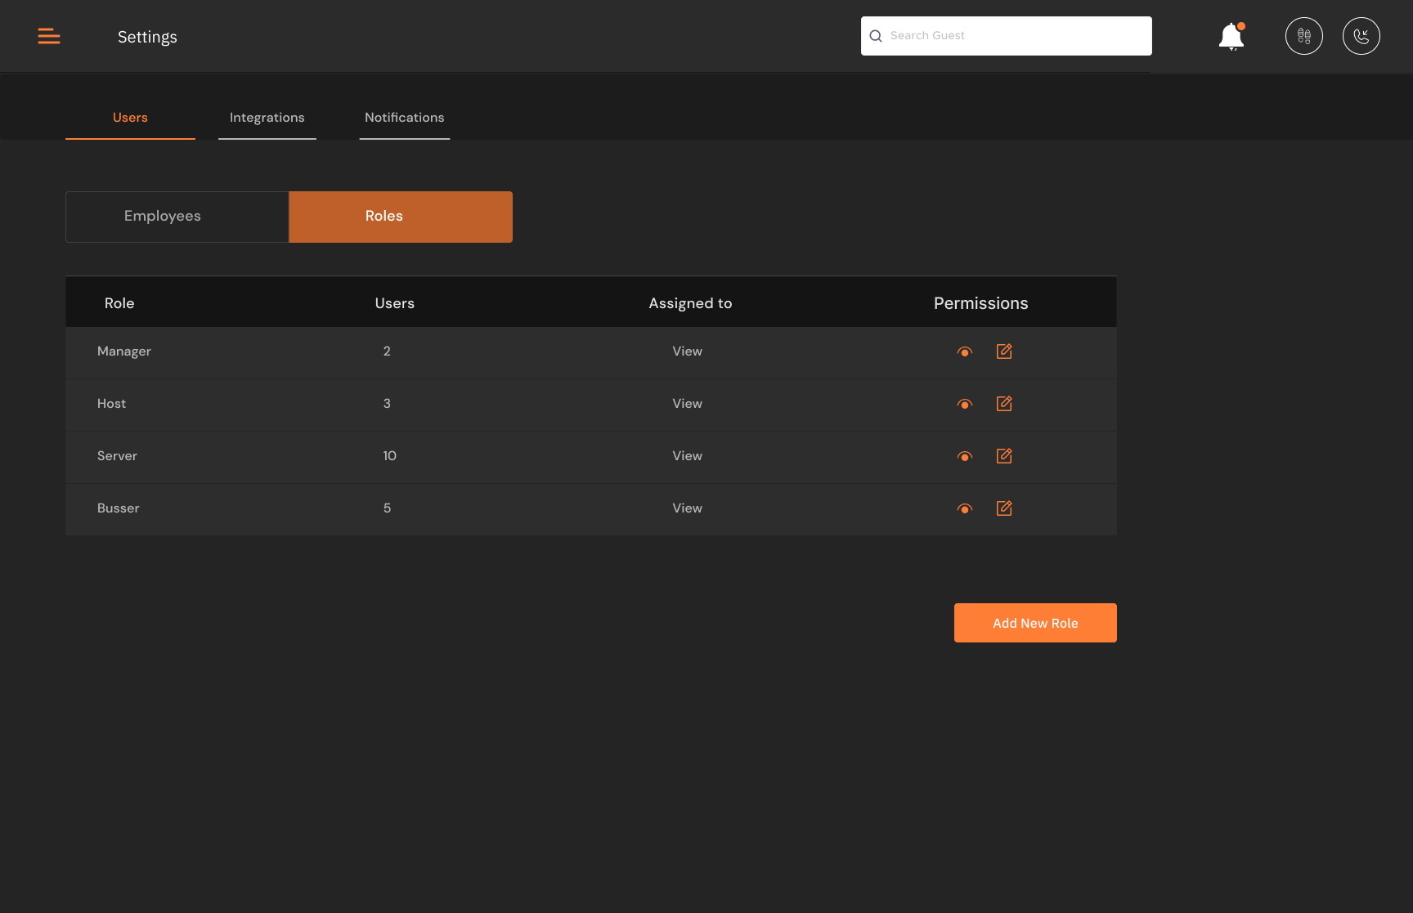Edit permissions for Busser role
1413x913 pixels.
point(1004,508)
